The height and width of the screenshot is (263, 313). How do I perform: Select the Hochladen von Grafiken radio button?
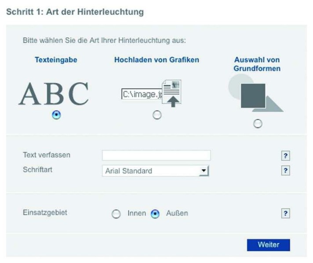point(157,115)
